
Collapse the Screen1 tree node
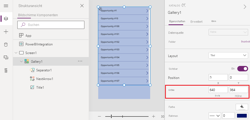16,53
